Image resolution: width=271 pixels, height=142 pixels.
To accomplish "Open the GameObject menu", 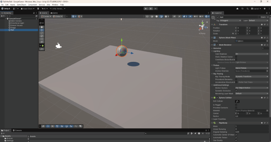I will (x=21, y=5).
